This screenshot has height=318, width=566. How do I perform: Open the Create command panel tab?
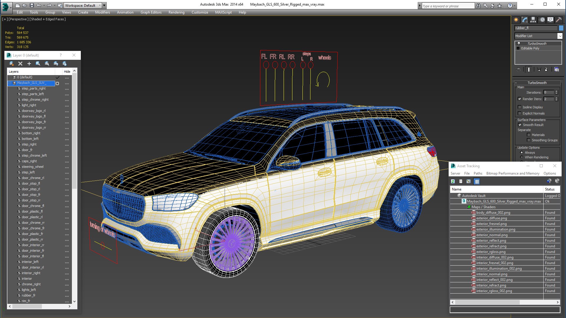[516, 20]
